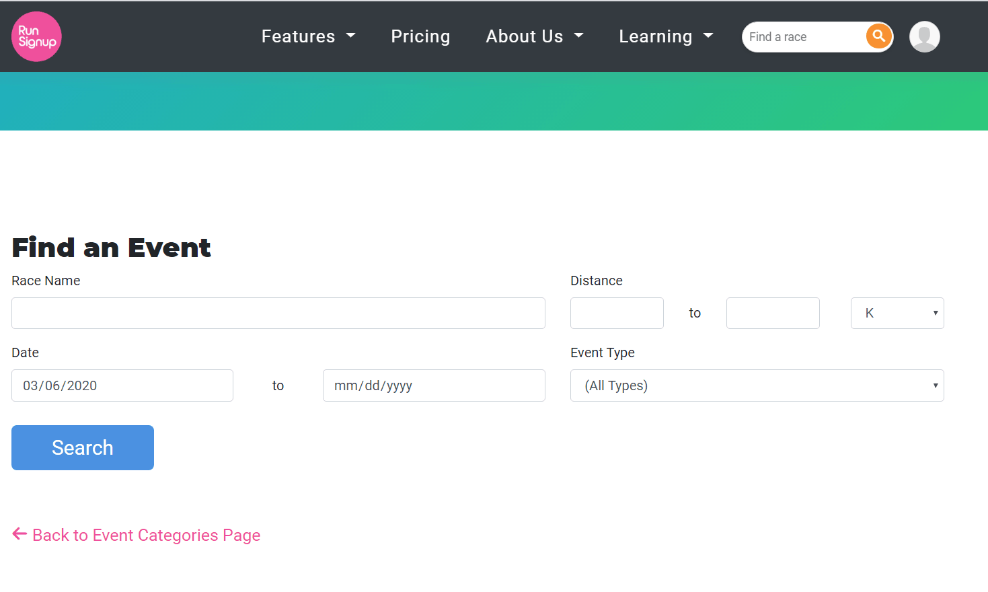This screenshot has width=988, height=592.
Task: Focus the maximum distance field
Action: [x=773, y=313]
